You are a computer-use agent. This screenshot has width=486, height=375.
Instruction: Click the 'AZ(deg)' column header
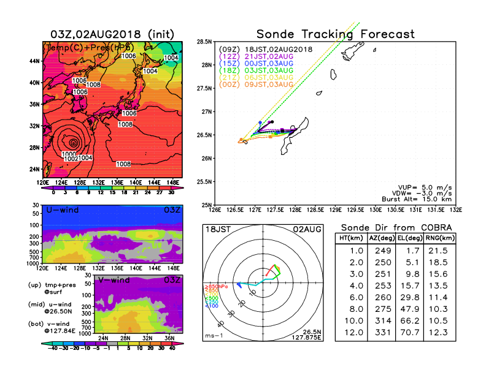tap(382, 238)
